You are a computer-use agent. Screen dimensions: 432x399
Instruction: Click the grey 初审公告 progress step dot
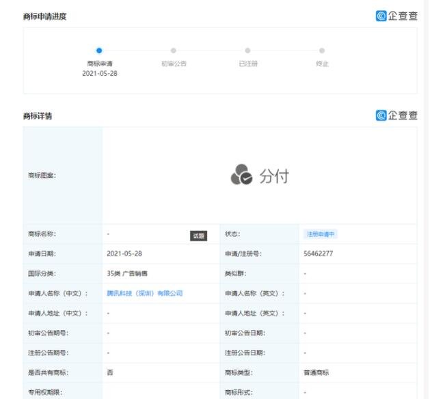(174, 51)
